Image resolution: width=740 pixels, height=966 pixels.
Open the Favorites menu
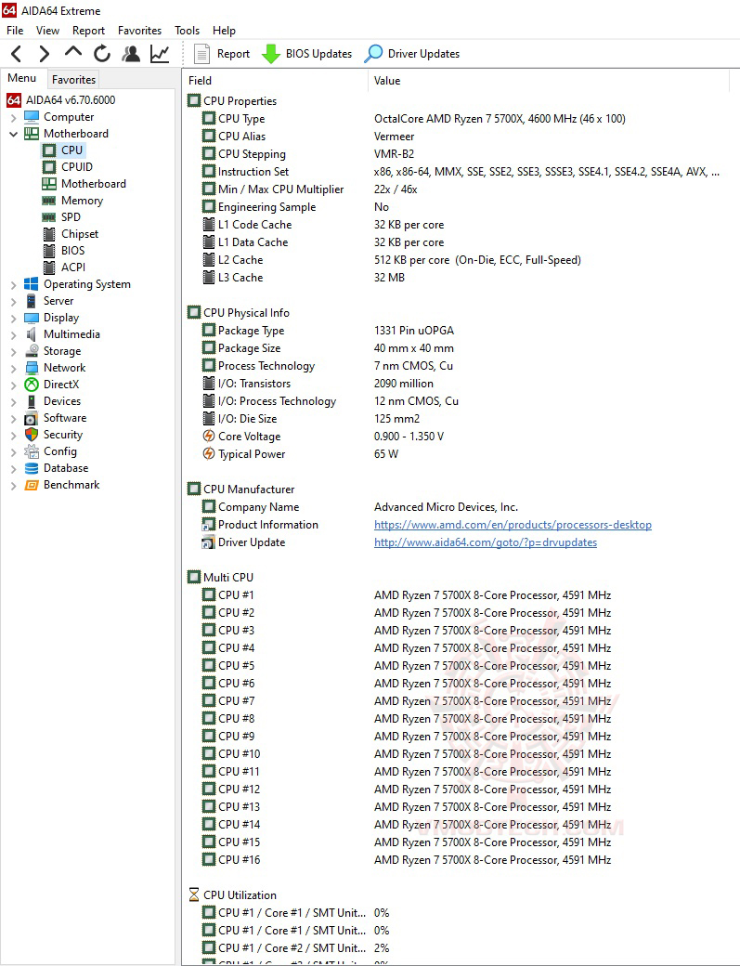coord(140,30)
